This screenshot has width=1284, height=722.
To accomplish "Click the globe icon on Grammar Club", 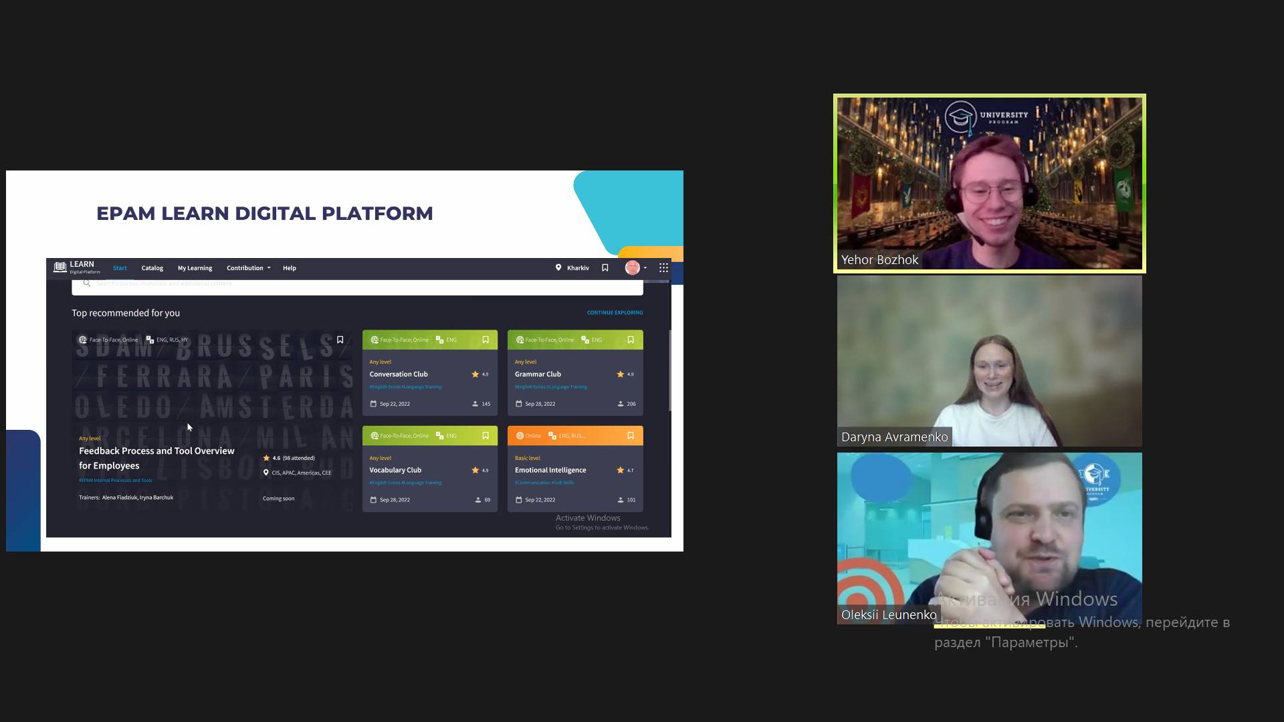I will 520,340.
